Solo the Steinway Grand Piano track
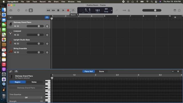The height and width of the screenshot is (103, 183). click(18, 26)
